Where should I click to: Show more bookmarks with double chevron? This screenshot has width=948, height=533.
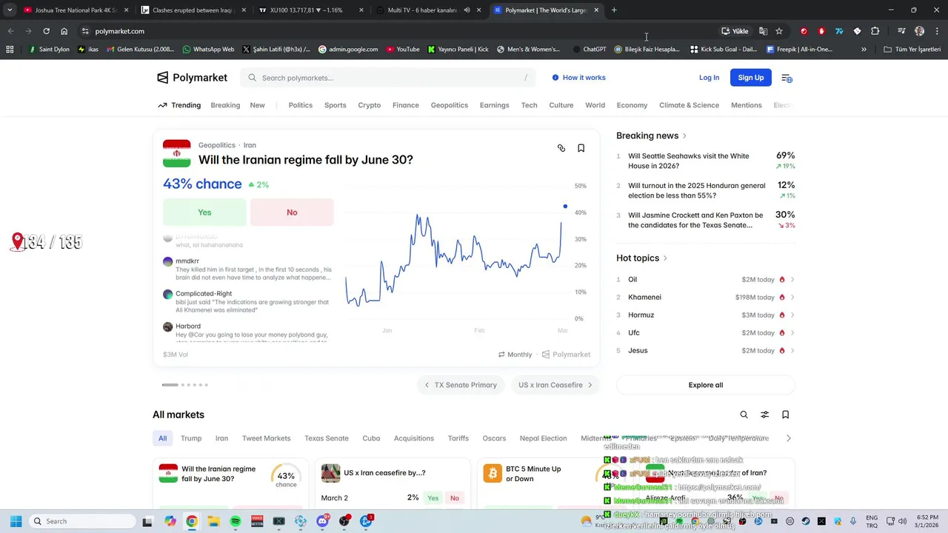(x=864, y=50)
